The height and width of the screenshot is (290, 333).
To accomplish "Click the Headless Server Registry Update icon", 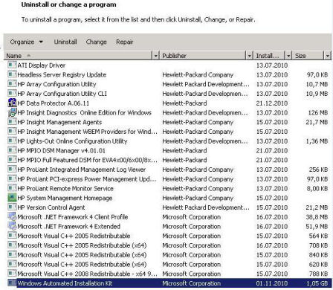I will point(12,74).
